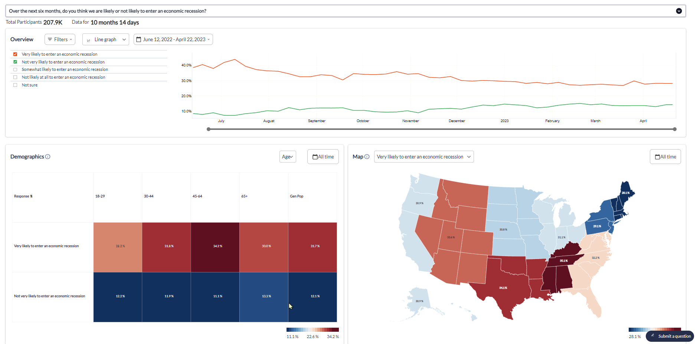The width and height of the screenshot is (697, 344).
Task: Open the June 12, 2022 date range menu
Action: pyautogui.click(x=173, y=39)
